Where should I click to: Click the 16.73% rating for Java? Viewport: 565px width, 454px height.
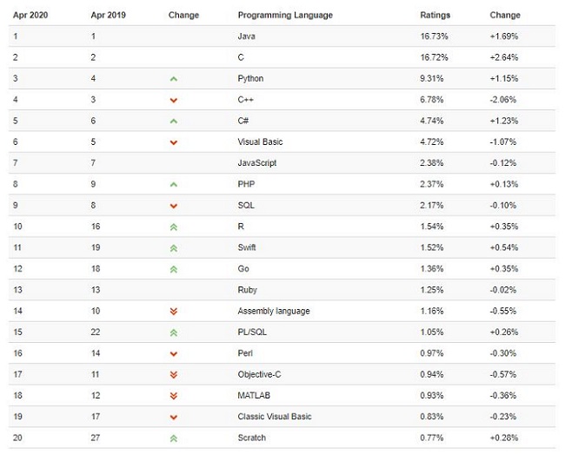(435, 36)
